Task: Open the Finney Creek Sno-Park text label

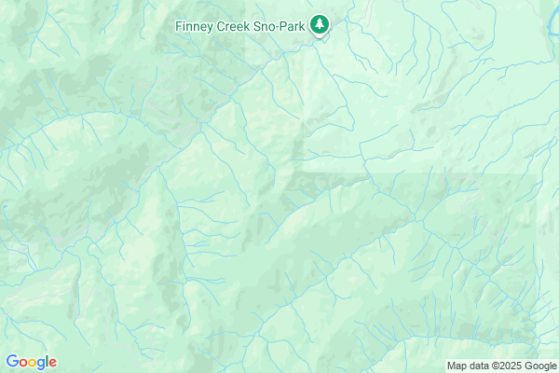Action: [x=240, y=26]
